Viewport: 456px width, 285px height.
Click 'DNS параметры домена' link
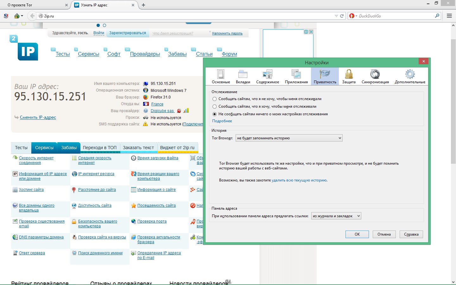(41, 237)
